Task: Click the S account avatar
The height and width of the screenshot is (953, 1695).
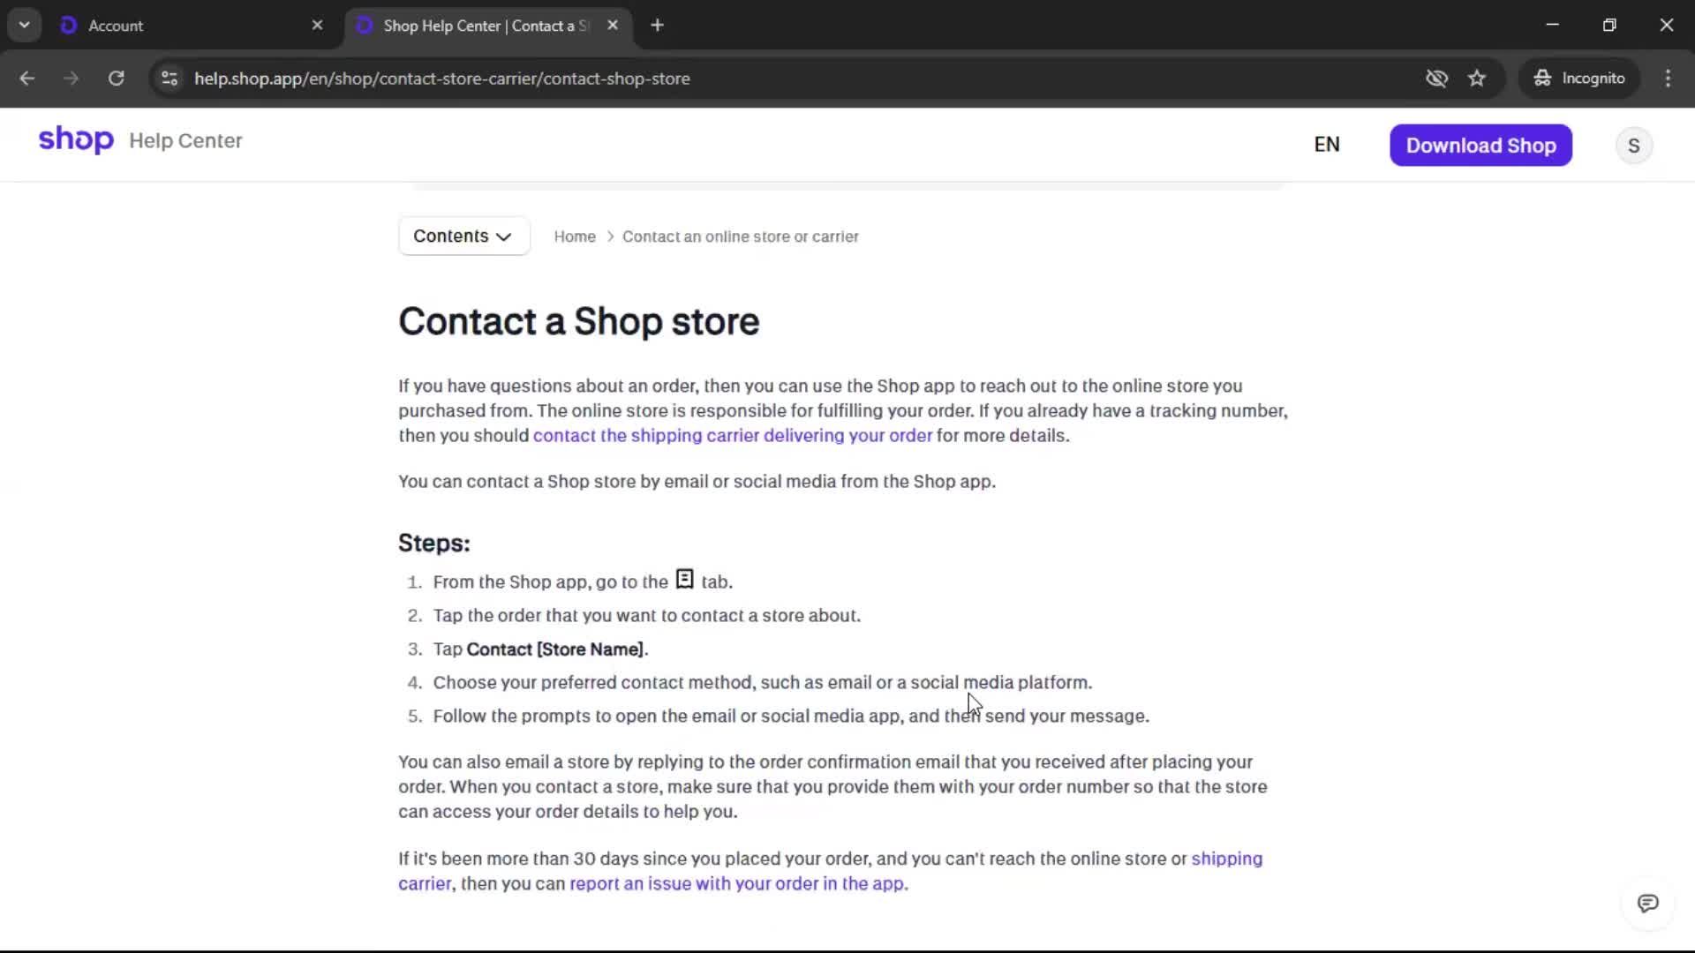Action: pos(1633,146)
